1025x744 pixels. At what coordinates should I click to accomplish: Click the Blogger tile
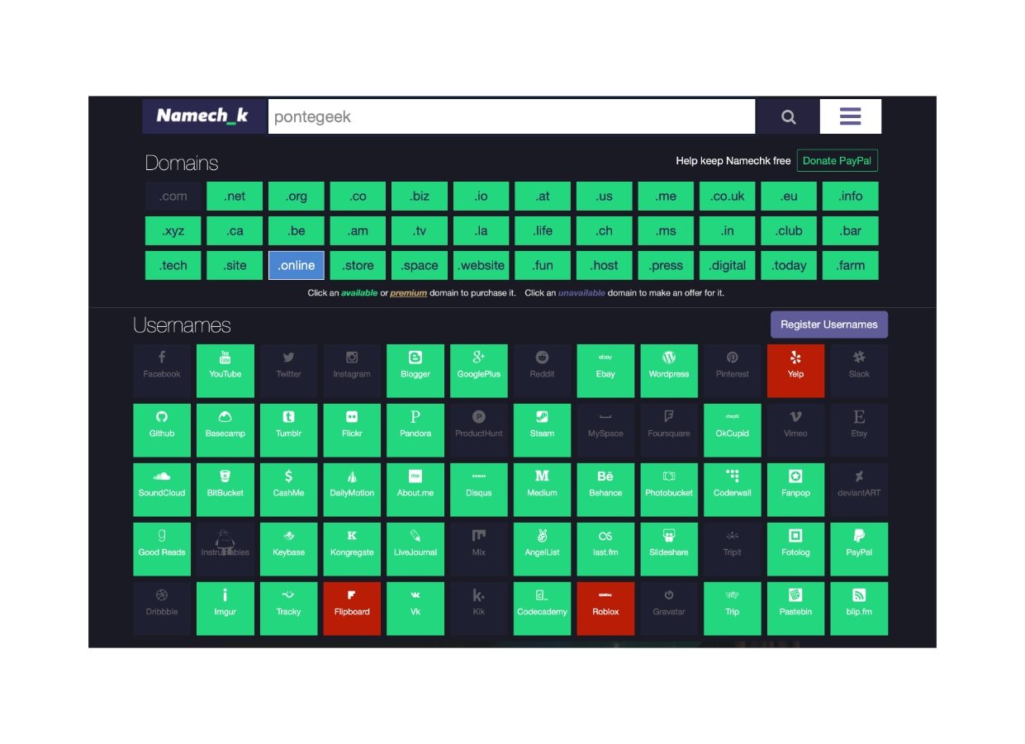pyautogui.click(x=415, y=372)
